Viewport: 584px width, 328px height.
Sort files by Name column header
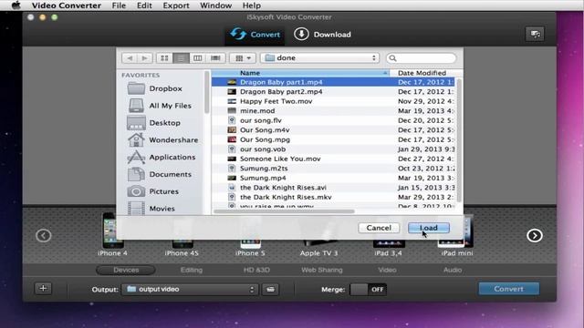300,73
